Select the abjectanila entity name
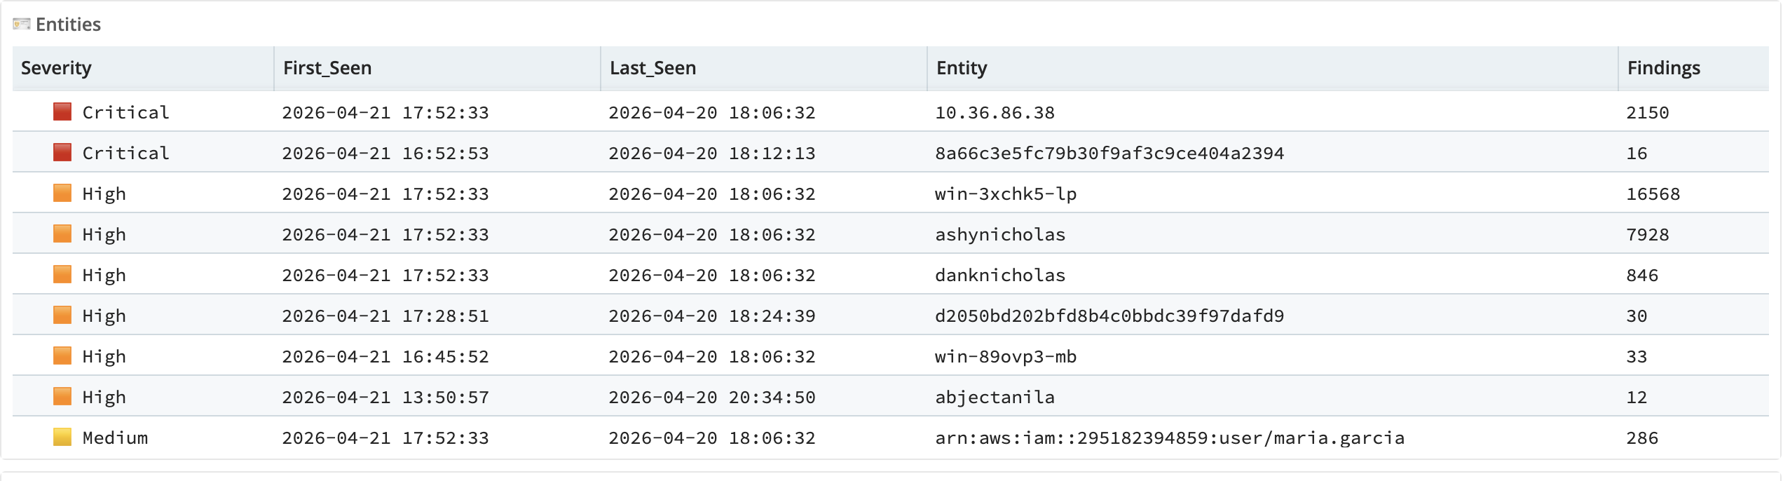 pyautogui.click(x=995, y=398)
